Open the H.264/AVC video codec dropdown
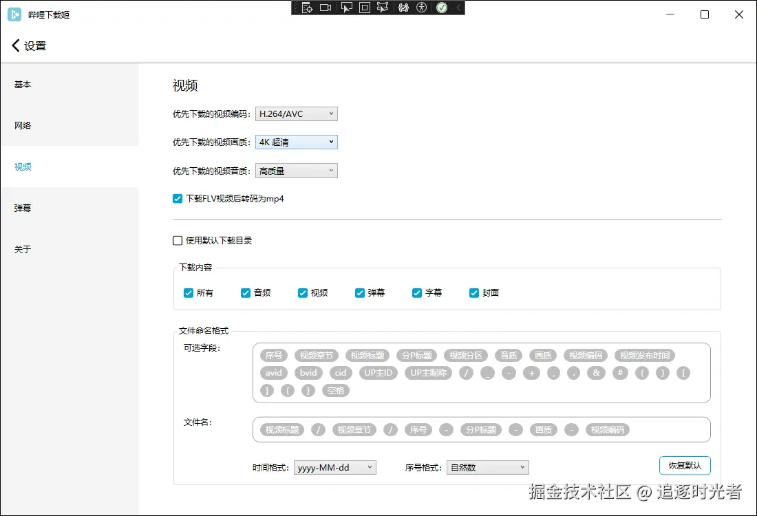Screen dimensions: 757x516 [297, 114]
